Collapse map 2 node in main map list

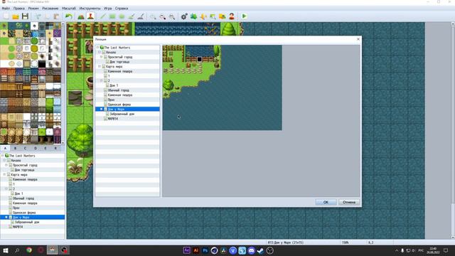[6, 188]
